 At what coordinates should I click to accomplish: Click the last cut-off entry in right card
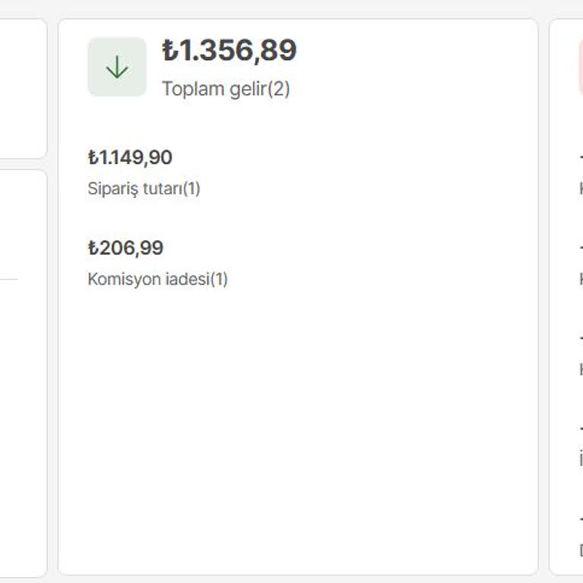pyautogui.click(x=580, y=550)
